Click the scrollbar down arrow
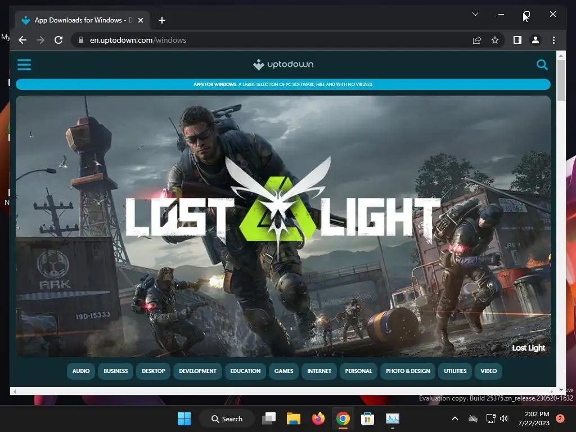Viewport: 576px width, 432px height. [561, 390]
